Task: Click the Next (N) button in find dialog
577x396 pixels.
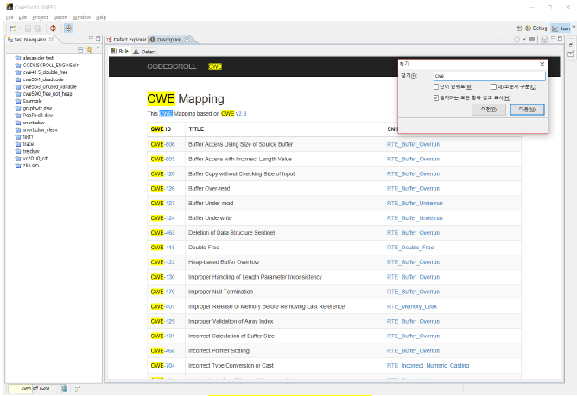Action: point(527,110)
